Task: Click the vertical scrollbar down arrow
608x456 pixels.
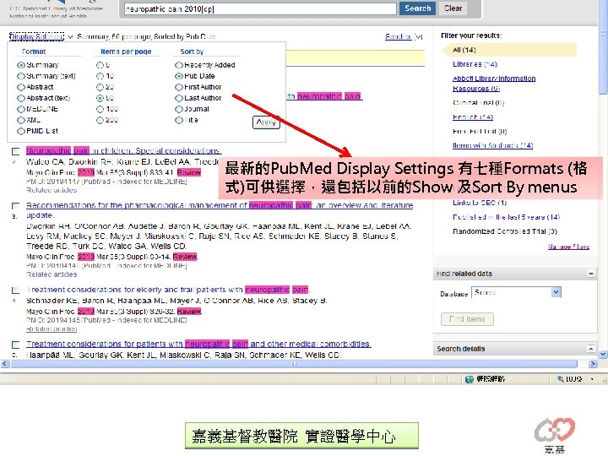Action: pos(603,355)
